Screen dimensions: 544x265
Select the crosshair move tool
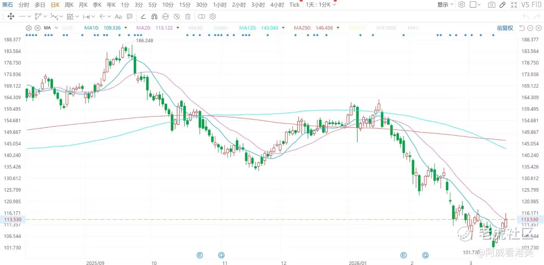tap(11, 16)
